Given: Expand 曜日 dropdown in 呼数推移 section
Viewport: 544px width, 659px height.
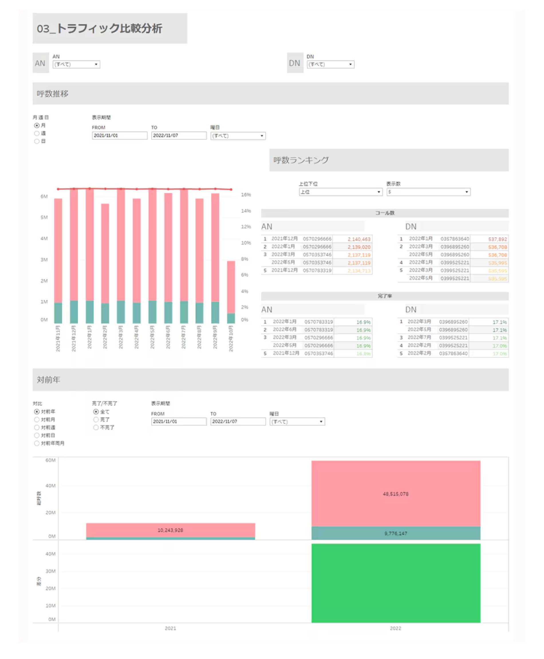Looking at the screenshot, I should 238,136.
